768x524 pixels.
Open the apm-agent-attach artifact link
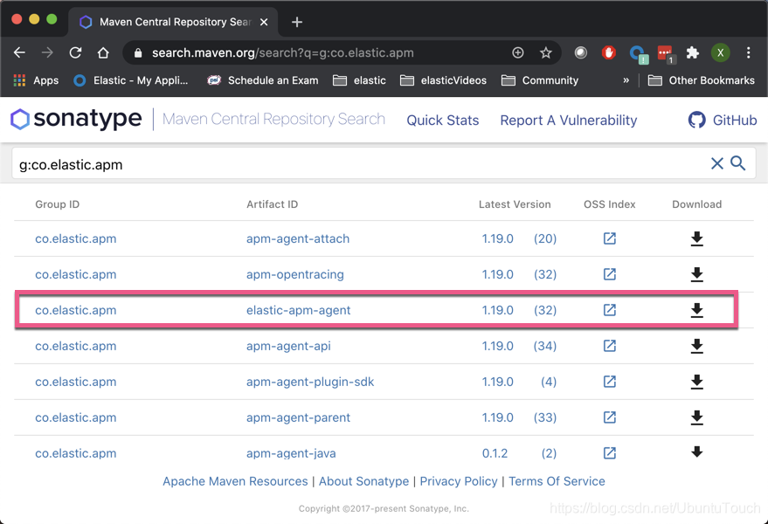pyautogui.click(x=298, y=238)
